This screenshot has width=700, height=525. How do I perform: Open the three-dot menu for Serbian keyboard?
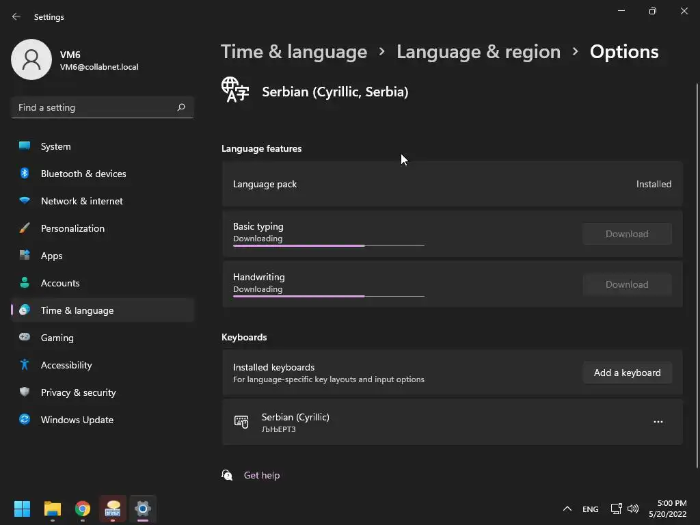(x=658, y=422)
